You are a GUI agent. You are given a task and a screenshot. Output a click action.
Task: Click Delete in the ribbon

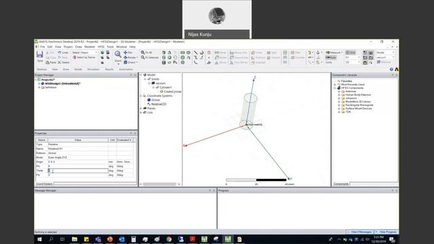point(64,62)
